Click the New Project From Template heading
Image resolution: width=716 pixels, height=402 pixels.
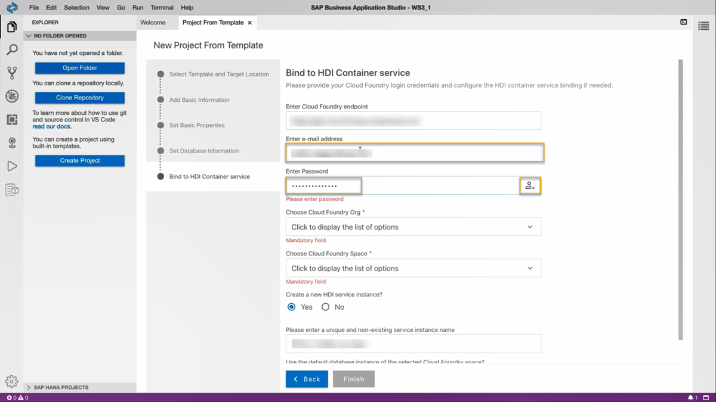pos(208,45)
